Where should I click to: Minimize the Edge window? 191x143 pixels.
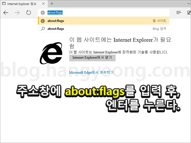[x=189, y=4]
